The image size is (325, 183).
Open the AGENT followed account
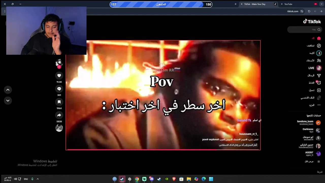(313, 154)
